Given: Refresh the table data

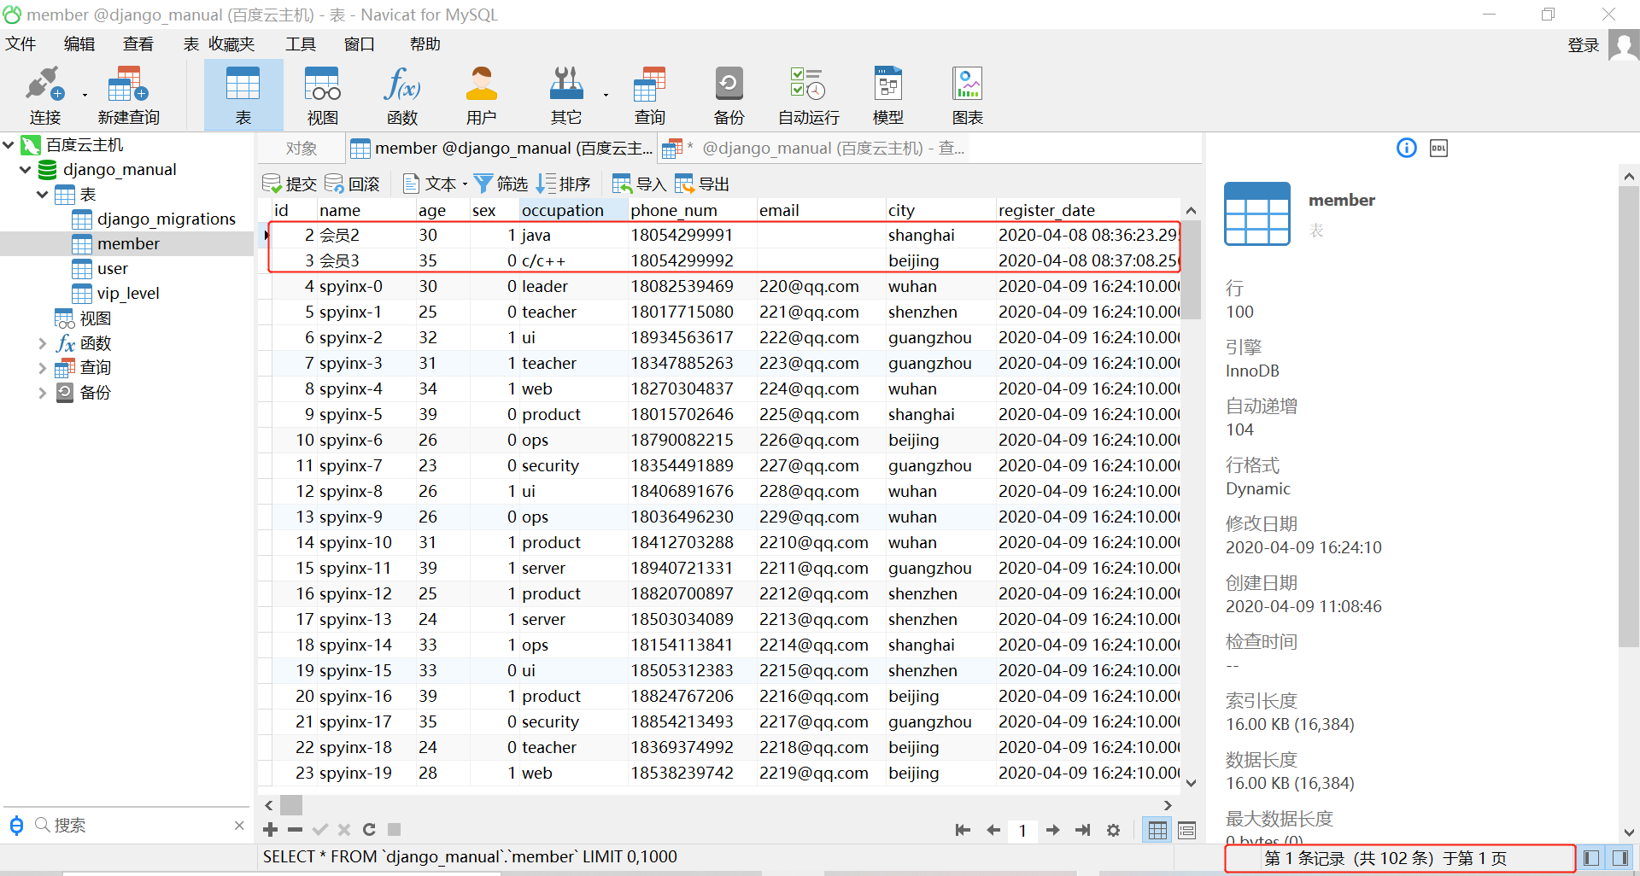Looking at the screenshot, I should point(369,830).
